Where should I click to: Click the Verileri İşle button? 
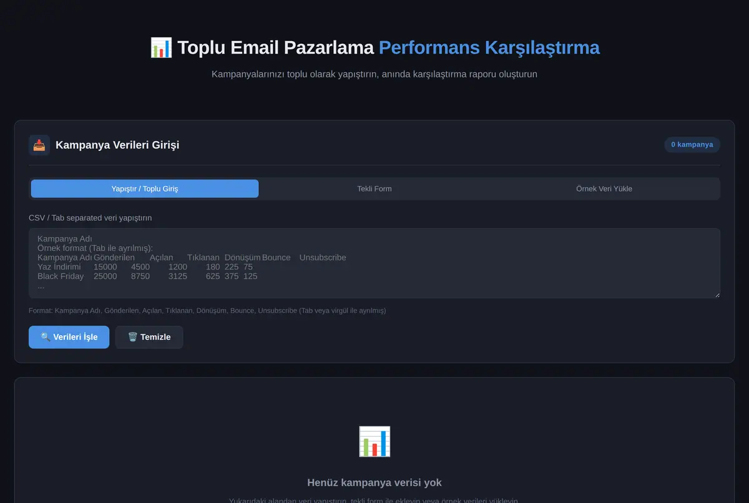click(x=69, y=337)
